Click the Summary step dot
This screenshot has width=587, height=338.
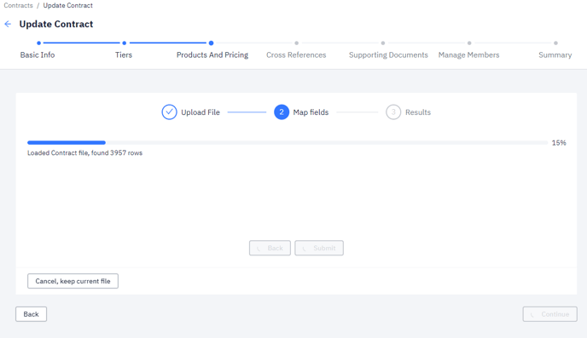[x=555, y=43]
